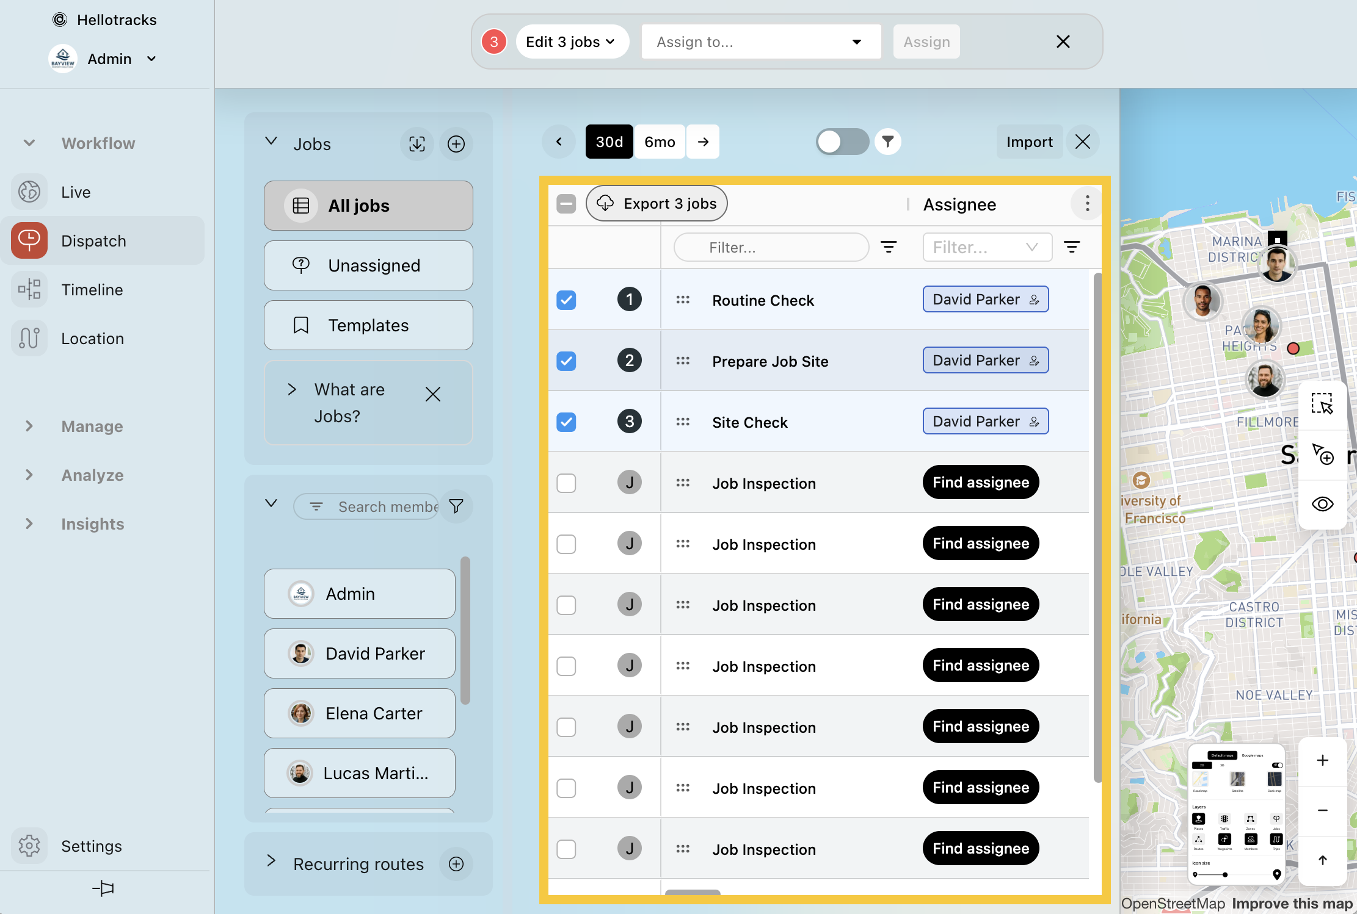
Task: Add a recurring route with plus icon
Action: [x=456, y=864]
